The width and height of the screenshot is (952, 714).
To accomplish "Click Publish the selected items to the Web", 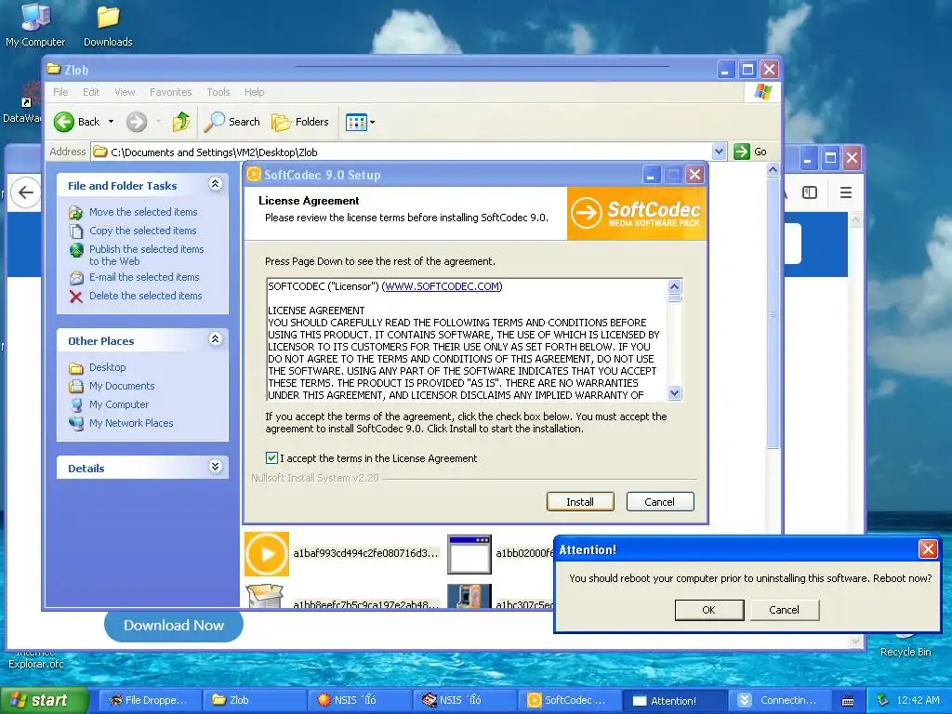I will 146,255.
